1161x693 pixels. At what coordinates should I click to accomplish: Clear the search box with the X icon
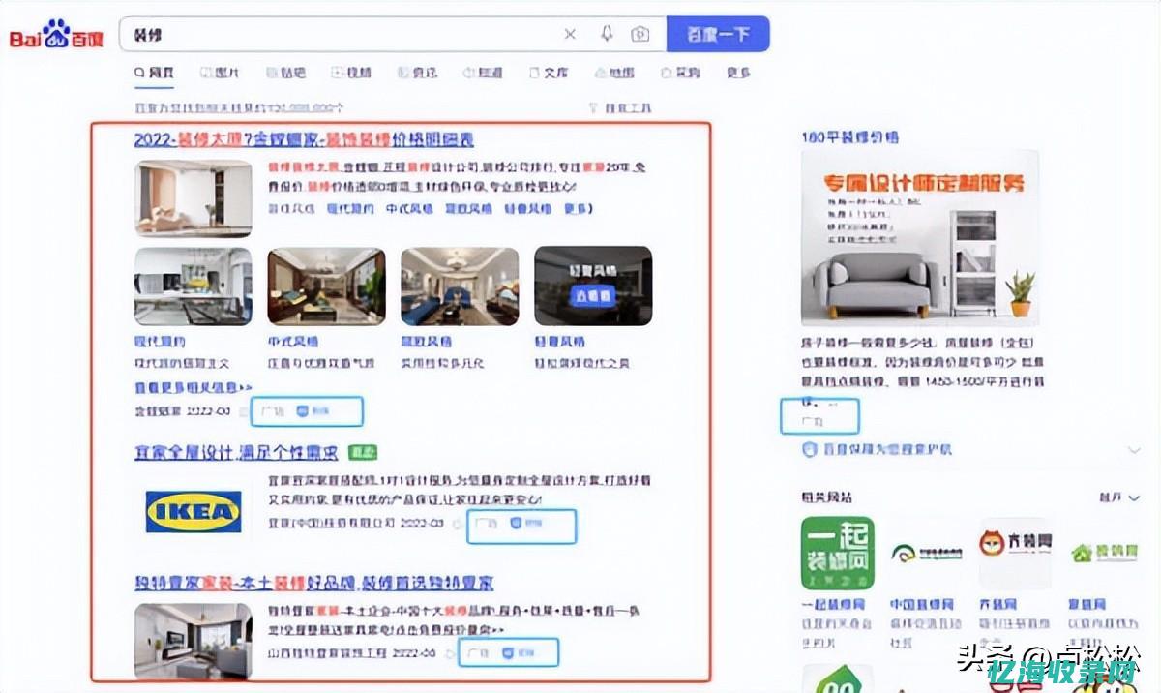click(571, 34)
